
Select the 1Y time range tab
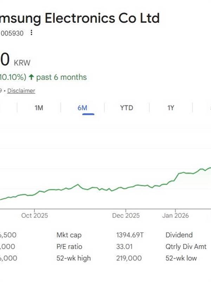tap(171, 108)
